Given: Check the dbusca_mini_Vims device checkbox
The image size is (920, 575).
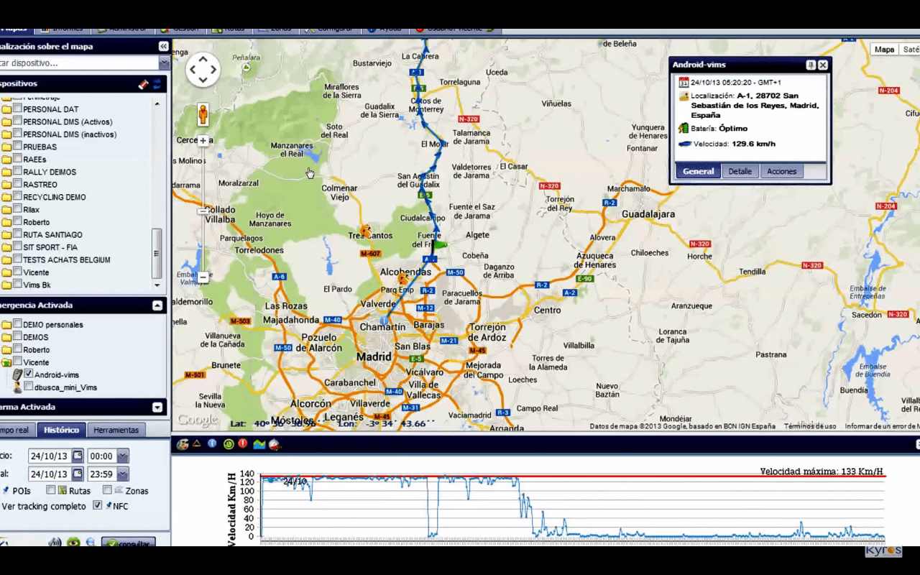Looking at the screenshot, I should (x=29, y=386).
